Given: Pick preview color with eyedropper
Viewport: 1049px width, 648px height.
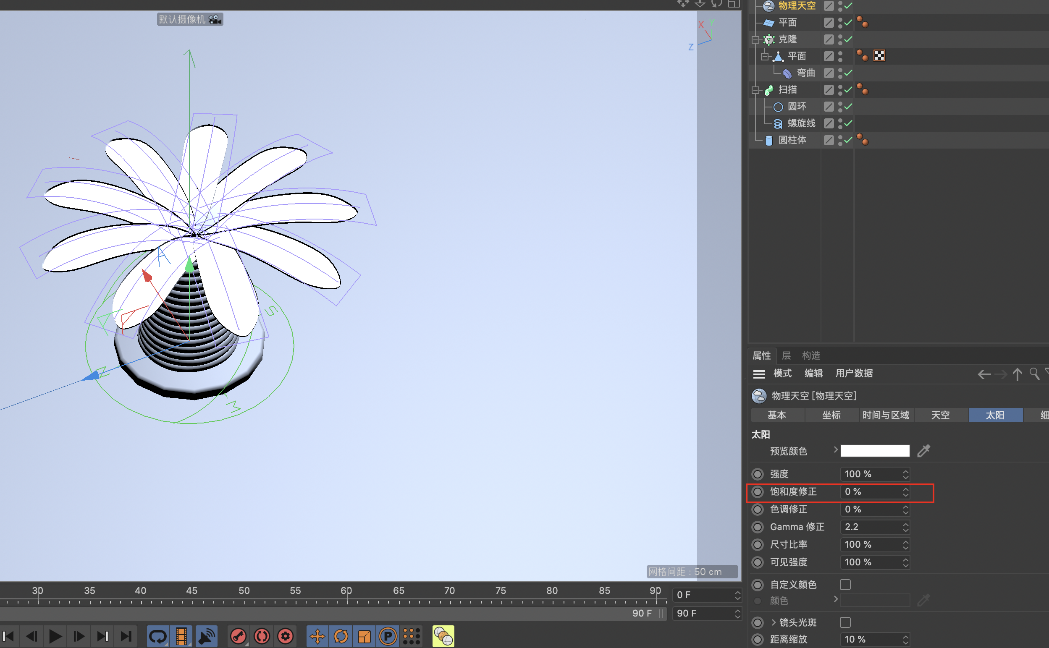Looking at the screenshot, I should point(923,451).
